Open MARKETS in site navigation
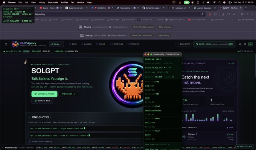Image resolution: width=256 pixels, height=150 pixels. [133, 44]
